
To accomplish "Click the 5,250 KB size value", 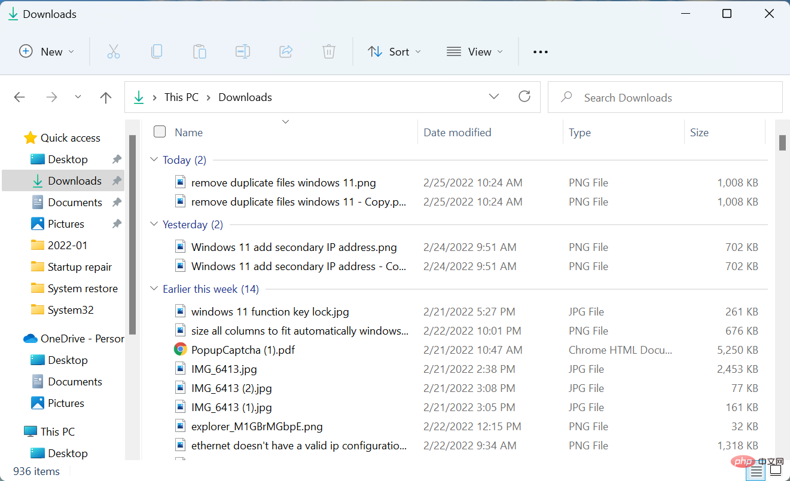I will [x=738, y=350].
